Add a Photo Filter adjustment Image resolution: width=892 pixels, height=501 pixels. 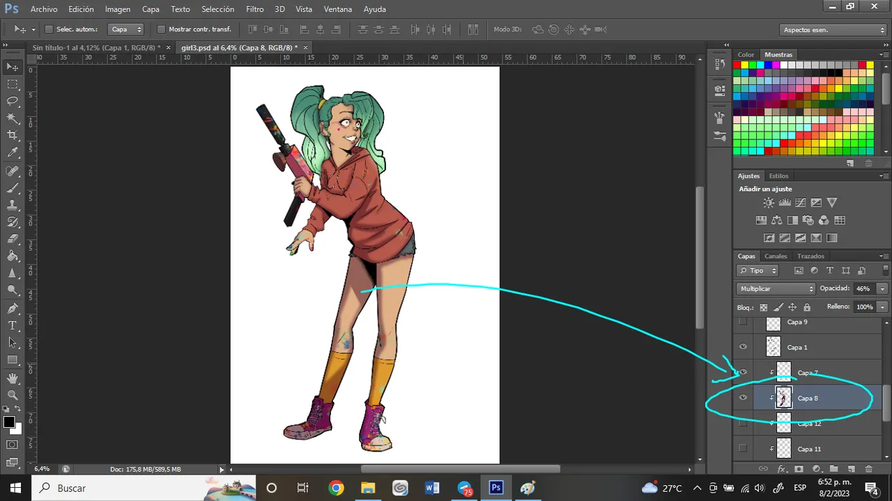coord(808,221)
